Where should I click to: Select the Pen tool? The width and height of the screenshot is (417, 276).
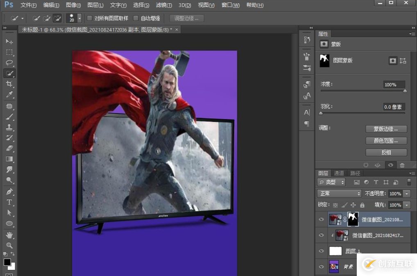click(x=9, y=192)
